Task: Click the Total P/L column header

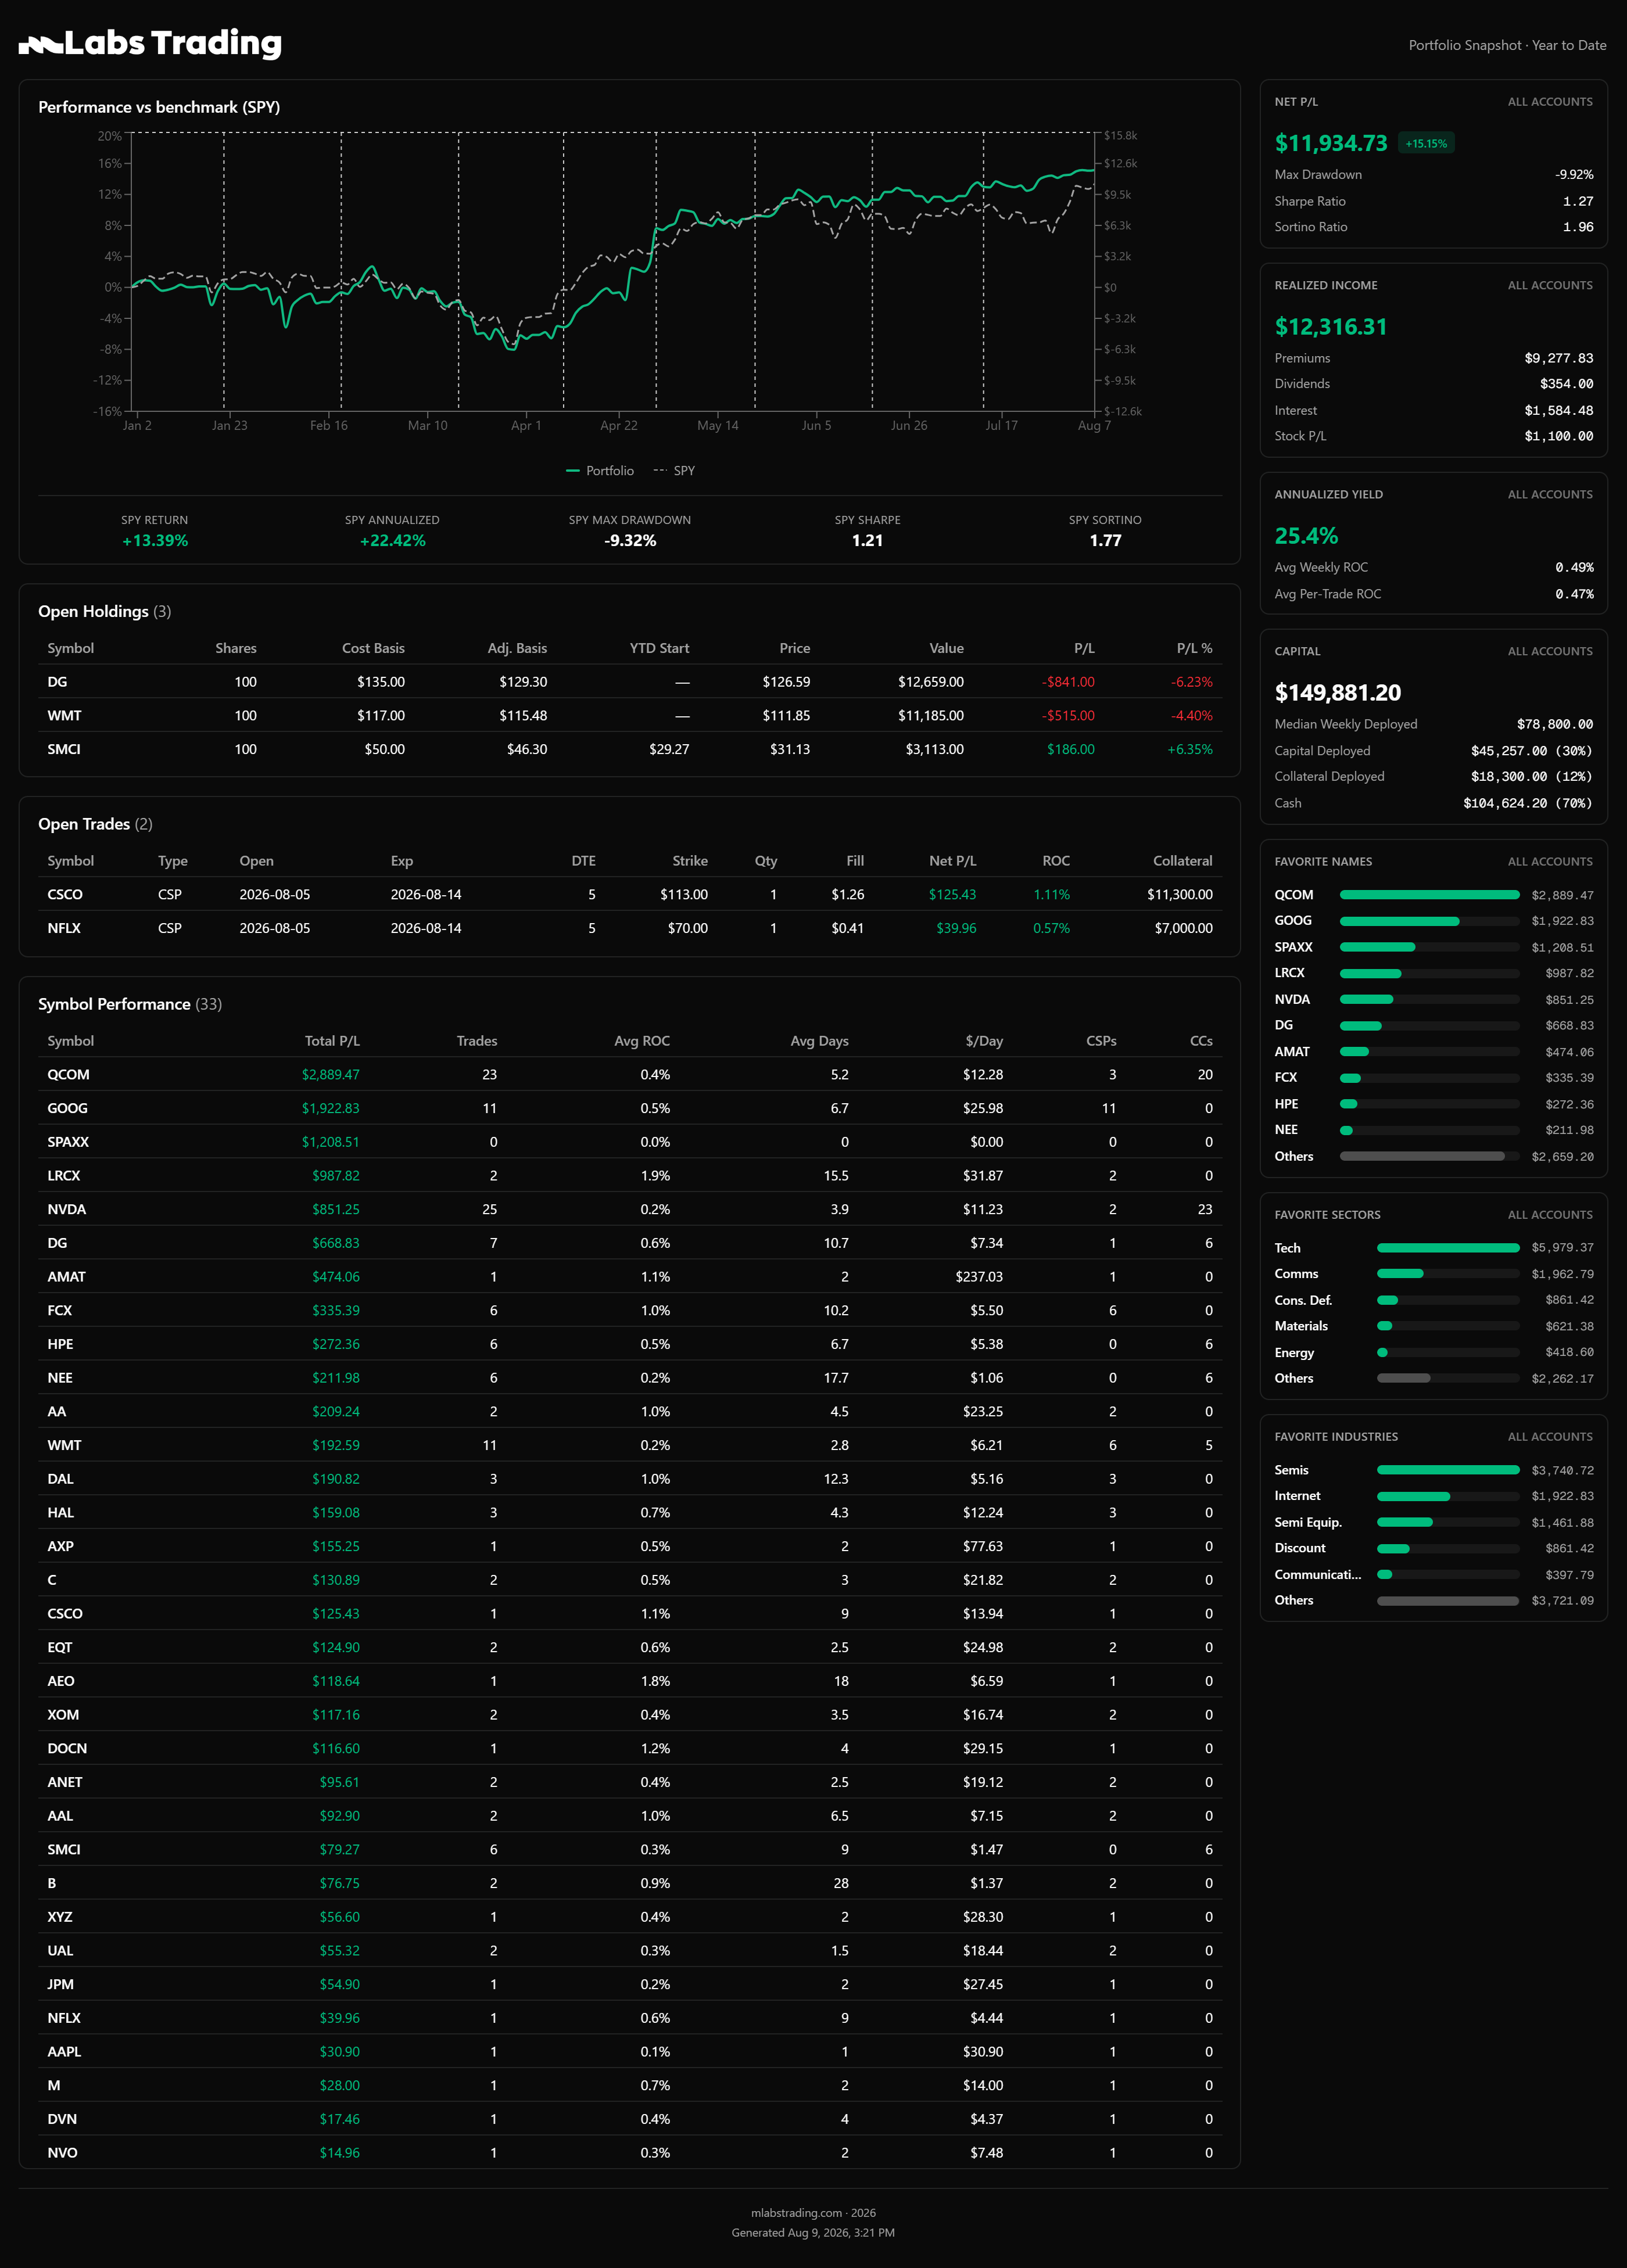Action: pyautogui.click(x=332, y=1041)
